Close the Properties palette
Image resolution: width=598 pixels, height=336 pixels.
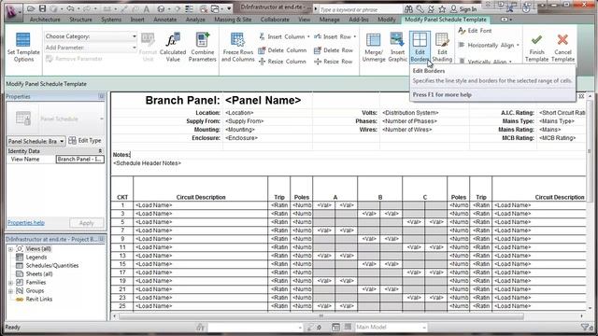[x=102, y=97]
